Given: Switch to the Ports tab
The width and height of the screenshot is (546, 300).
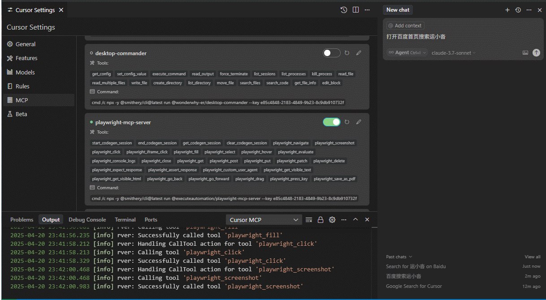Looking at the screenshot, I should pos(151,220).
